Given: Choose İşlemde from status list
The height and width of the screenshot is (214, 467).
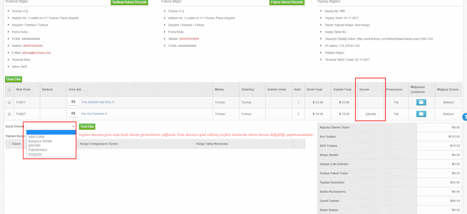Looking at the screenshot, I should [34, 145].
